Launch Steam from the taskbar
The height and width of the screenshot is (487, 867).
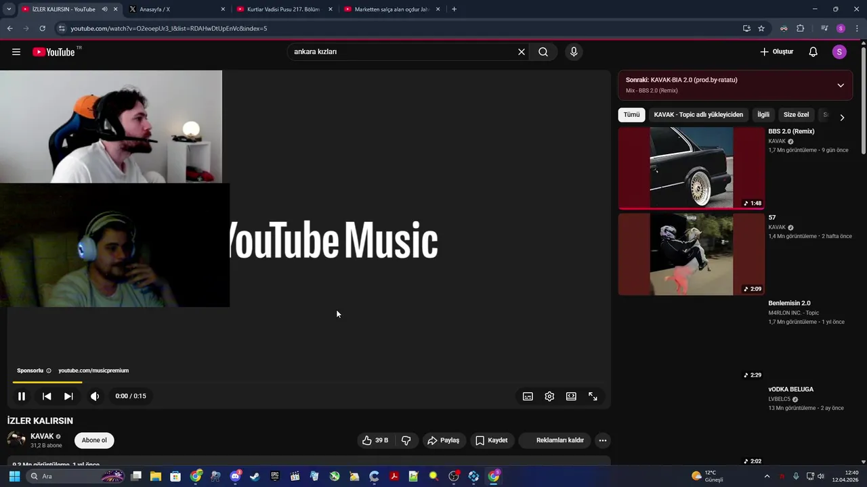(255, 476)
